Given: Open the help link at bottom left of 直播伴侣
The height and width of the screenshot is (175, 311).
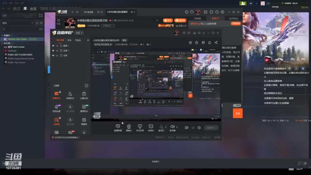Looking at the screenshot, I should [x=65, y=137].
